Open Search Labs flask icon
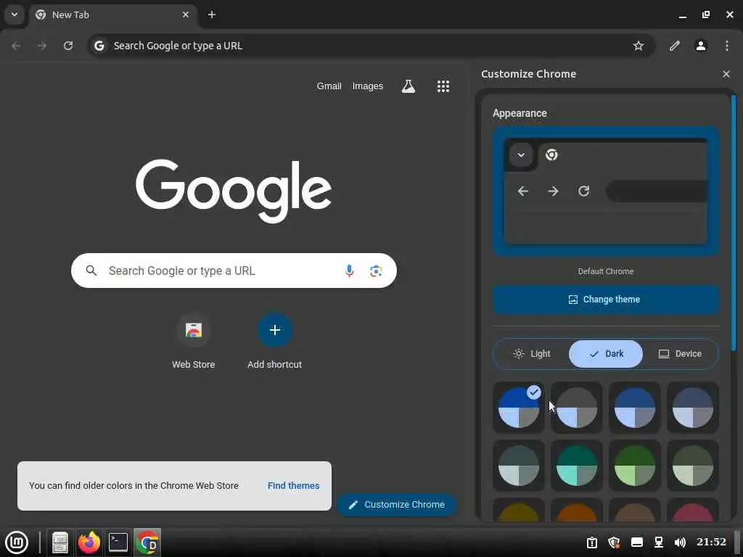Viewport: 743px width, 557px height. [x=409, y=86]
